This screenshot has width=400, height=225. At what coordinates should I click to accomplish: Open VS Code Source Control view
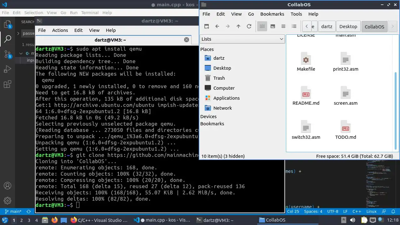7,54
